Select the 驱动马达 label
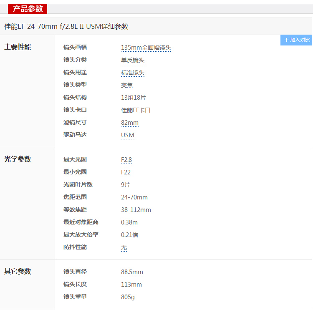This screenshot has width=313, height=310. [x=75, y=135]
